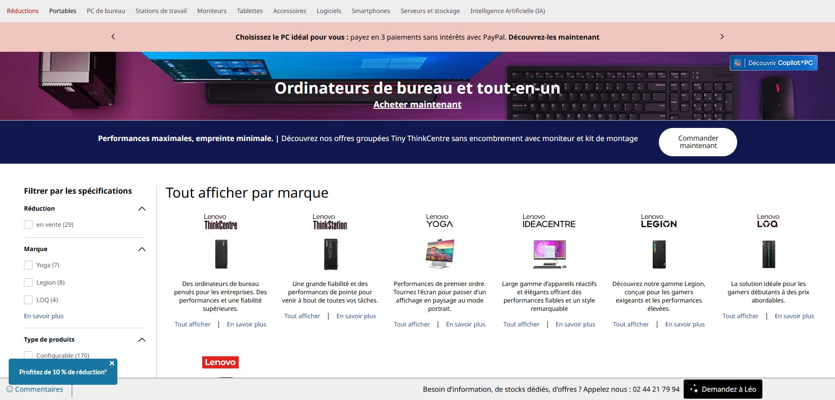The image size is (835, 400).
Task: Click En savoir plus for Yoga
Action: click(x=466, y=324)
